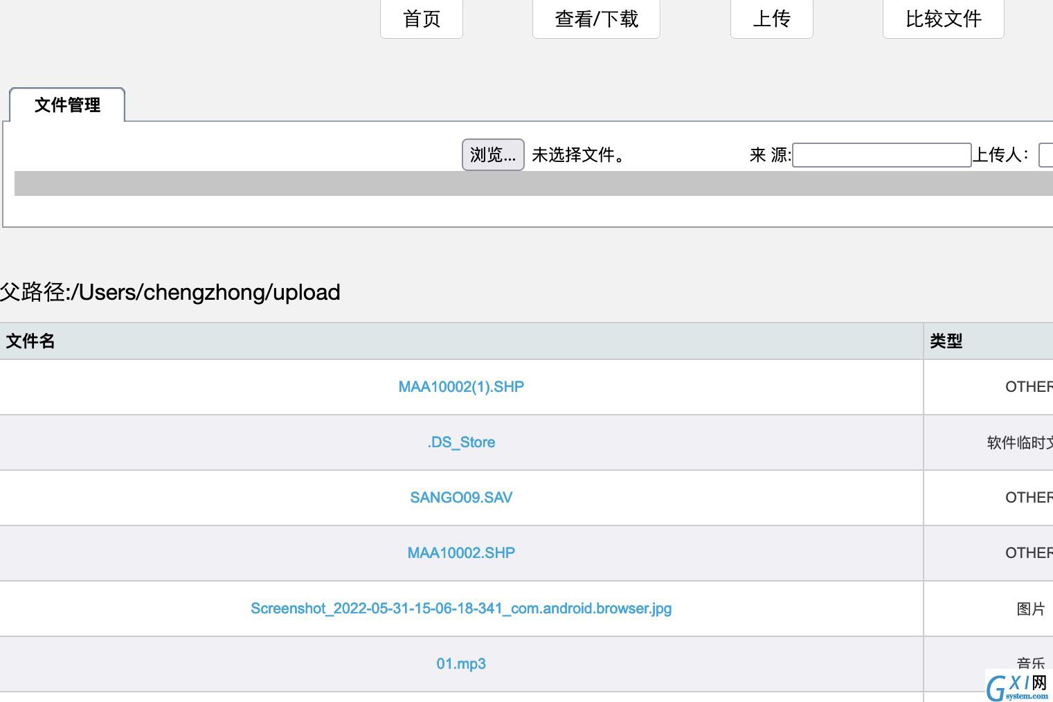
Task: Open the MAA10002(1).SHP file link
Action: point(461,387)
